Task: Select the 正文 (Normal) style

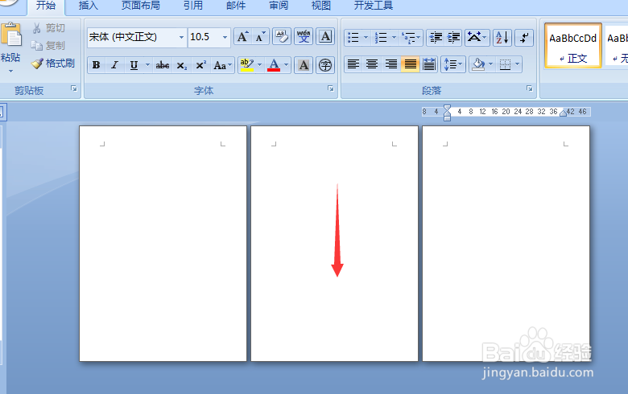Action: [x=572, y=46]
